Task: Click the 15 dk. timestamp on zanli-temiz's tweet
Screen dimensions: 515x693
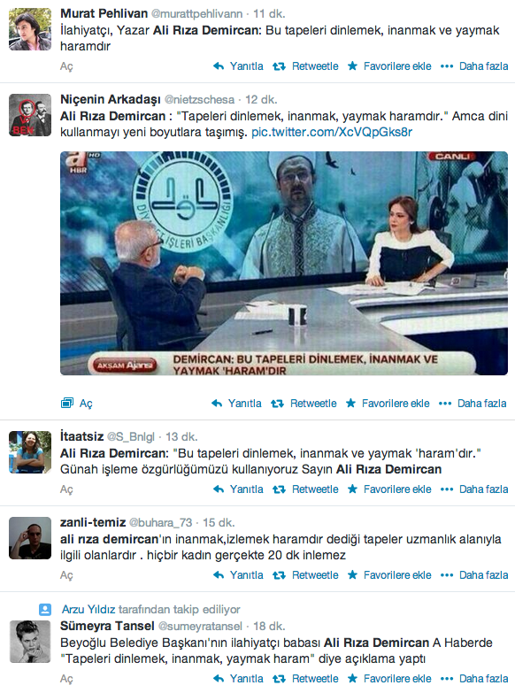Action: pyautogui.click(x=219, y=523)
